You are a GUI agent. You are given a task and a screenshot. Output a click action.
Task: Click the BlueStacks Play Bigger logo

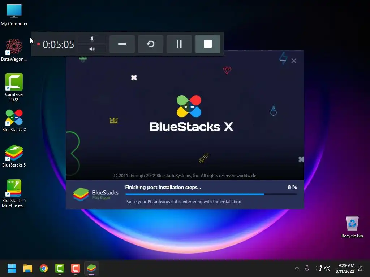click(x=96, y=194)
